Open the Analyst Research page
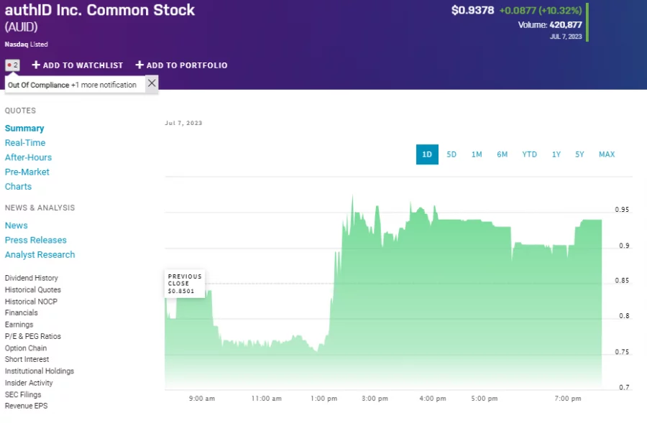This screenshot has width=647, height=423. point(40,254)
